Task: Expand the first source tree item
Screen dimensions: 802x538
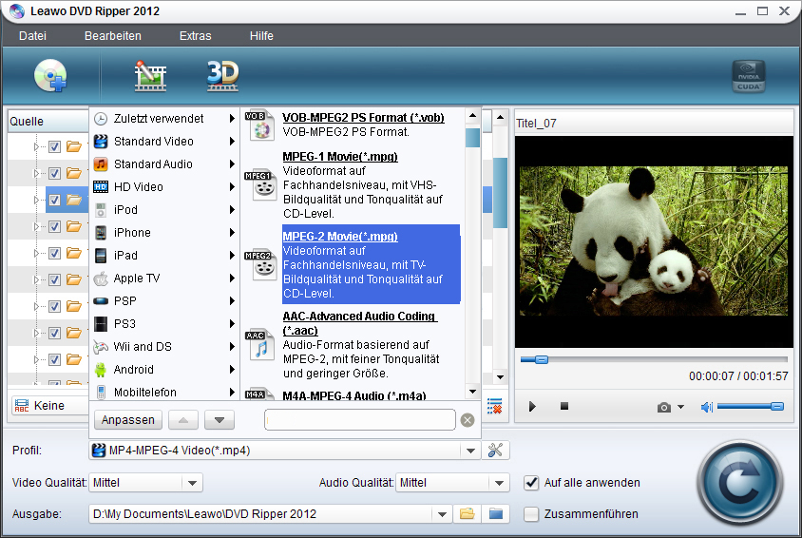Action: point(36,147)
